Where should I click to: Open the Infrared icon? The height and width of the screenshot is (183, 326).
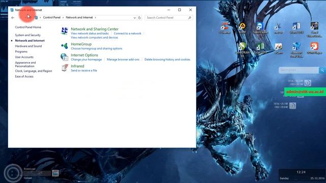(x=65, y=68)
